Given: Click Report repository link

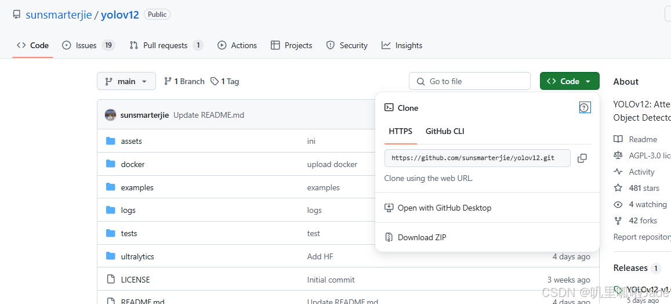Looking at the screenshot, I should point(642,237).
